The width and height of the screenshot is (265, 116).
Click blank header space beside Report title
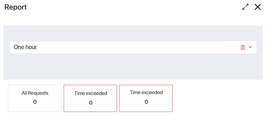133,7
